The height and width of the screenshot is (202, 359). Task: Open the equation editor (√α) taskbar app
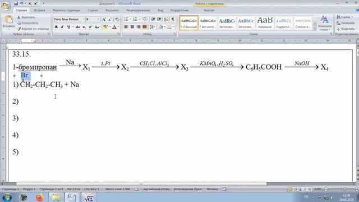(89, 197)
